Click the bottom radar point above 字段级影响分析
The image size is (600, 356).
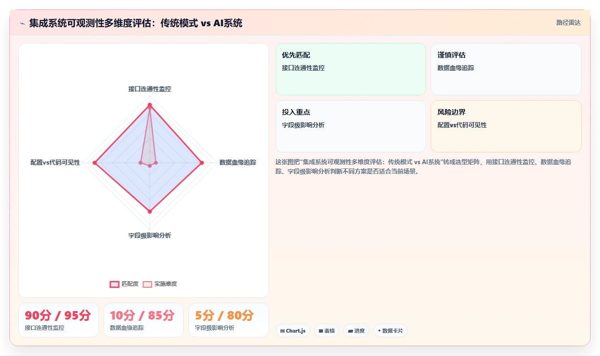pyautogui.click(x=150, y=211)
